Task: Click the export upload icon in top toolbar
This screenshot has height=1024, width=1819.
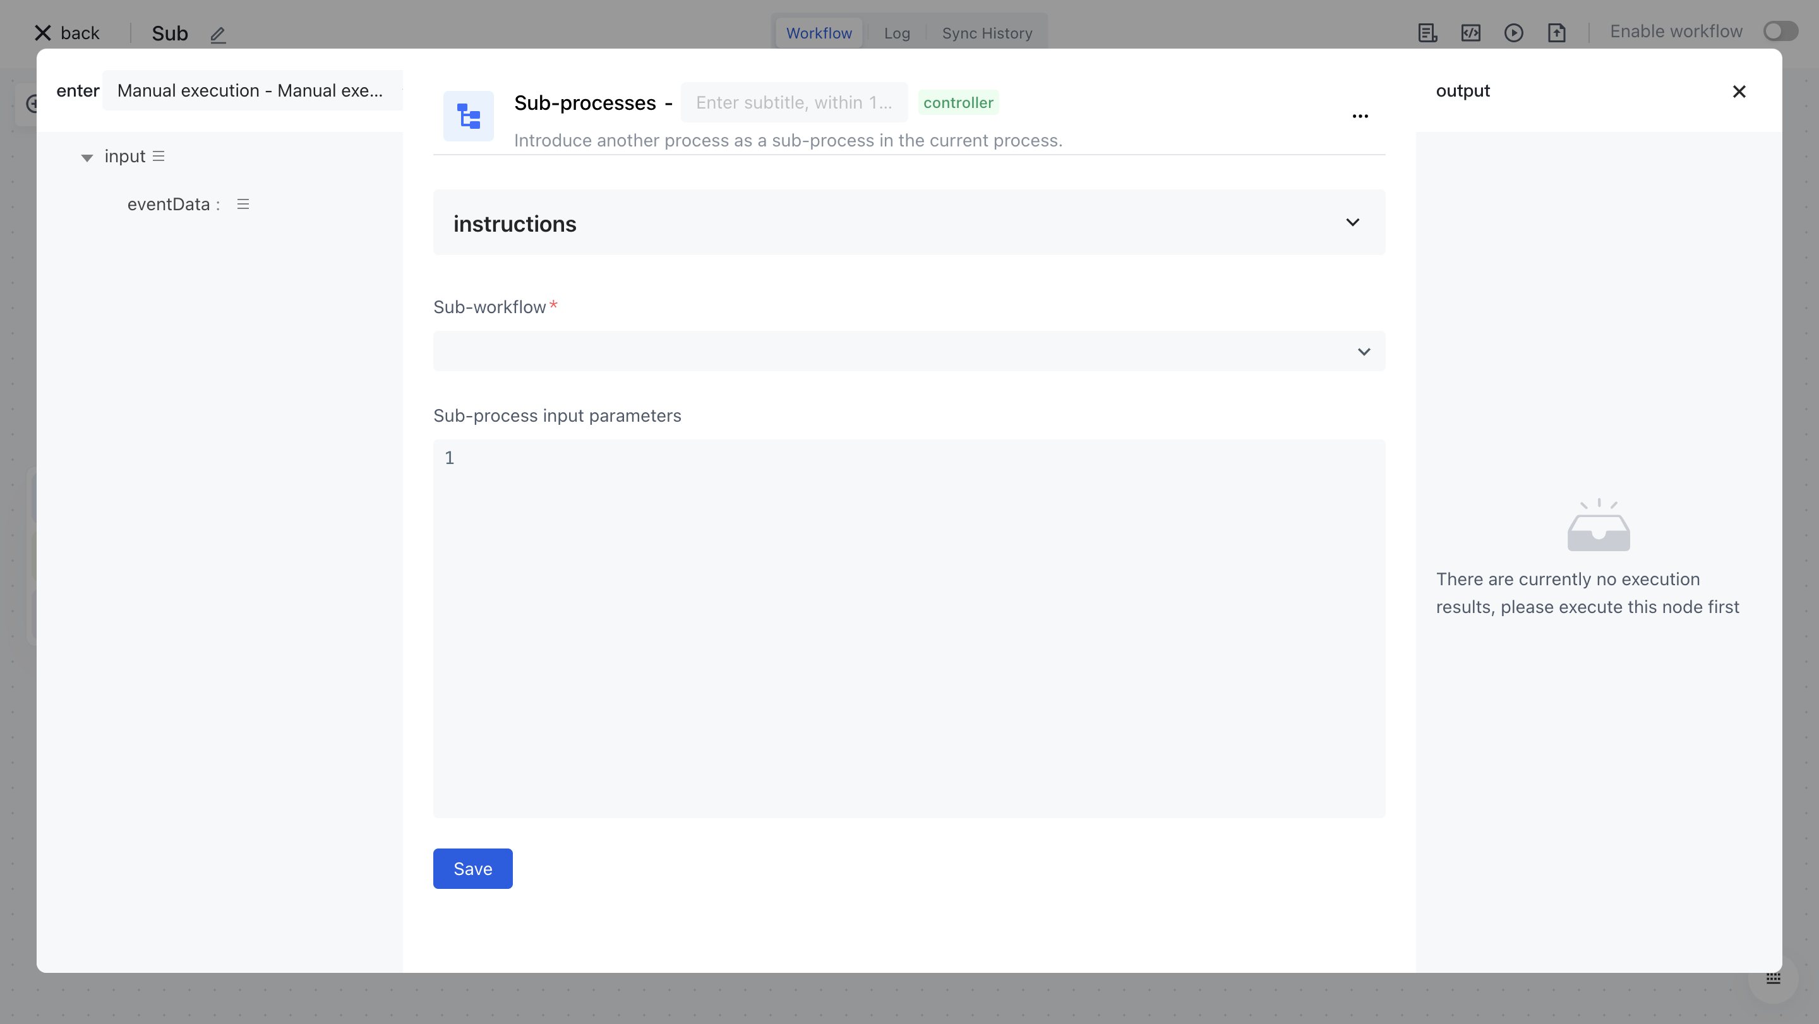Action: point(1556,33)
